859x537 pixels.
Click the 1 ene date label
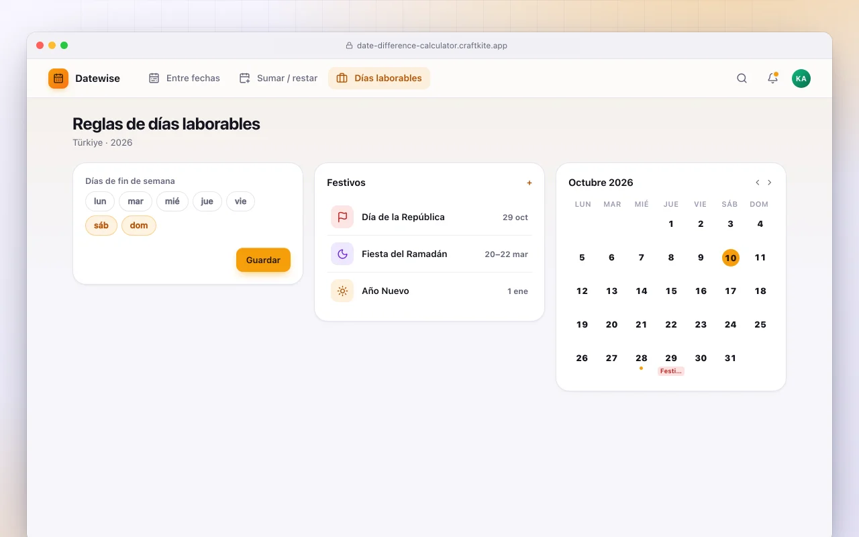click(x=517, y=291)
